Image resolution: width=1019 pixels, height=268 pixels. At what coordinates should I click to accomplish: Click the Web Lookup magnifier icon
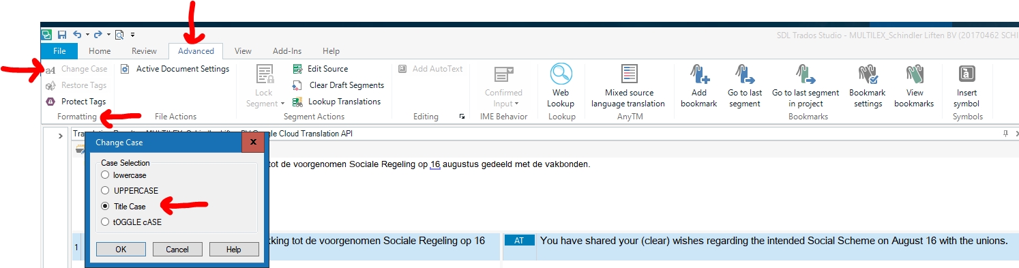click(x=561, y=74)
